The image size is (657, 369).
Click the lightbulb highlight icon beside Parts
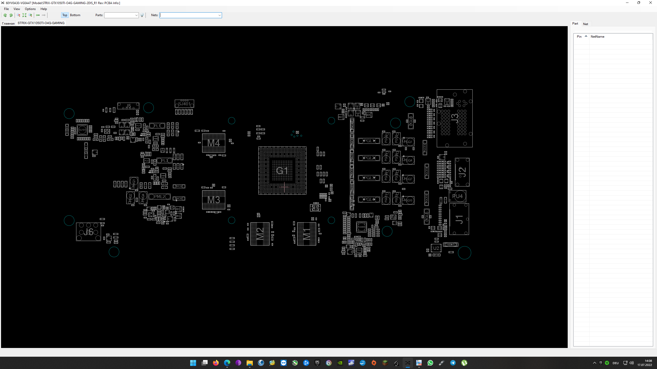[x=142, y=15]
